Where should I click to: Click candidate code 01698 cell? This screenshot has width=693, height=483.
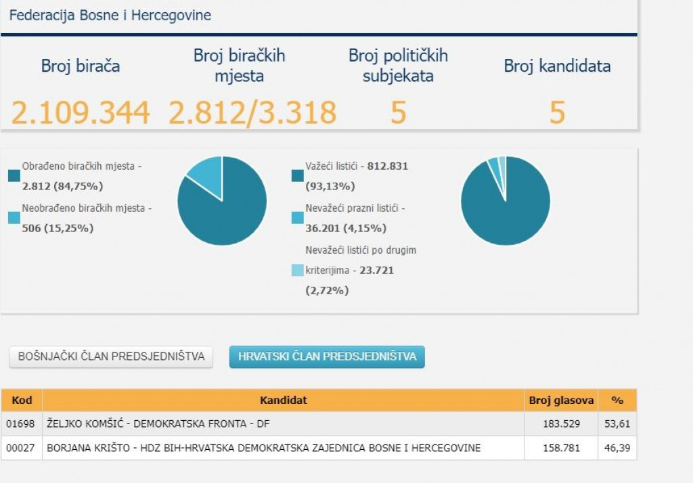(x=22, y=423)
